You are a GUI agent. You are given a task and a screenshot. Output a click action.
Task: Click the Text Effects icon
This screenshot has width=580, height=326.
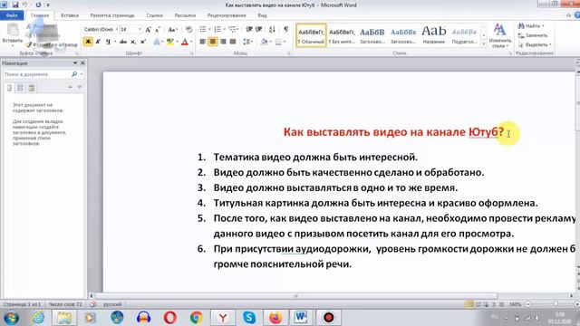[157, 42]
